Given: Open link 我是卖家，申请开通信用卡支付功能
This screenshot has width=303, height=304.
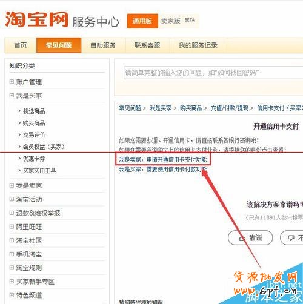Looking at the screenshot, I should pos(163,160).
